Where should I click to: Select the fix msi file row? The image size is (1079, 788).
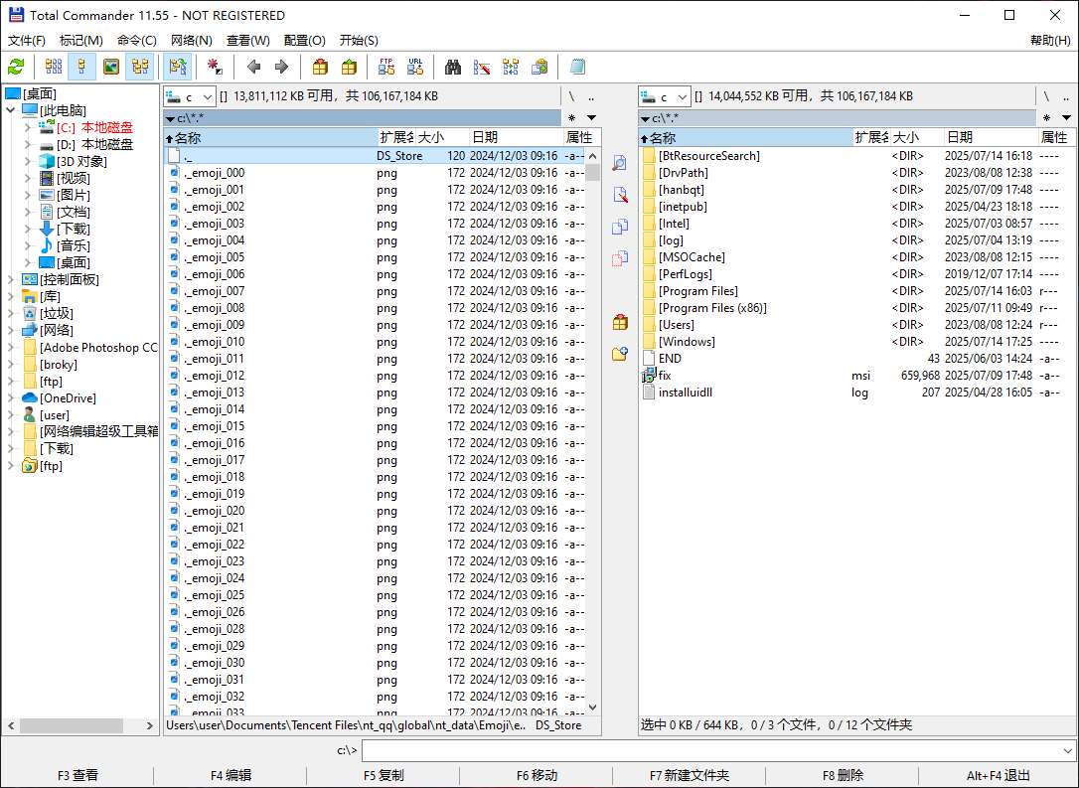(856, 375)
